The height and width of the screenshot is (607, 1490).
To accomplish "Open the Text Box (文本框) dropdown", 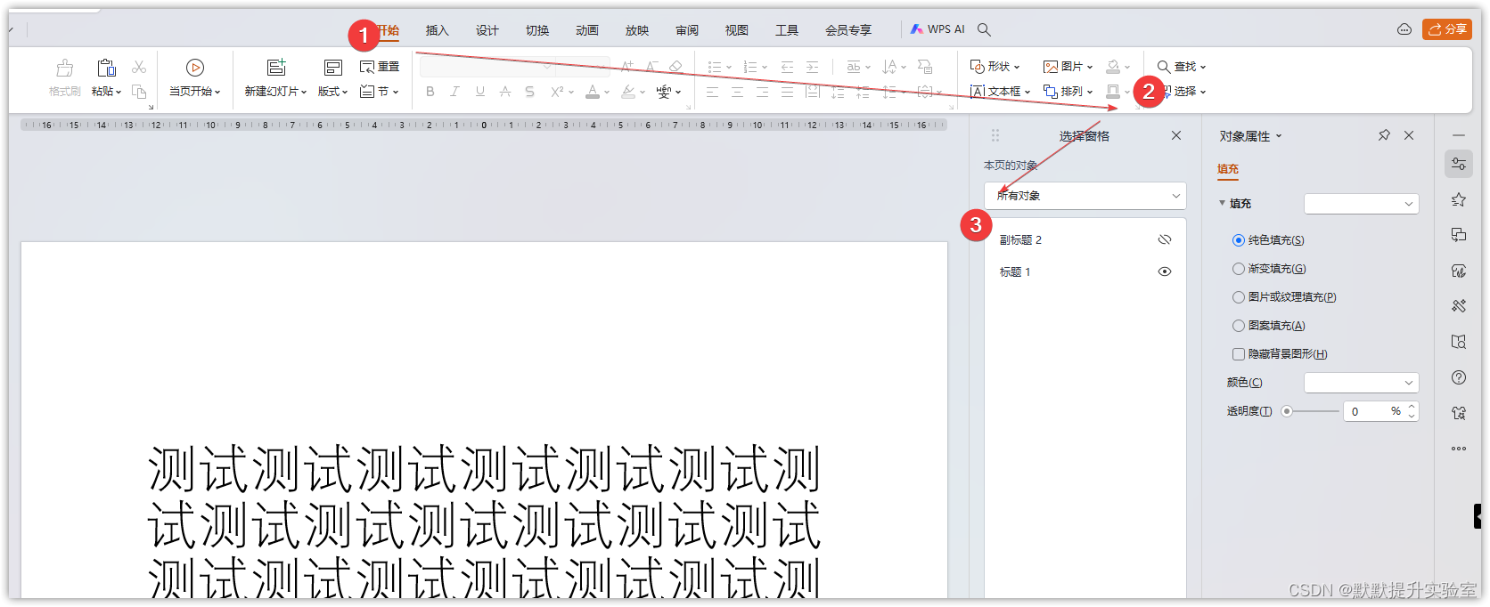I will pyautogui.click(x=1000, y=92).
